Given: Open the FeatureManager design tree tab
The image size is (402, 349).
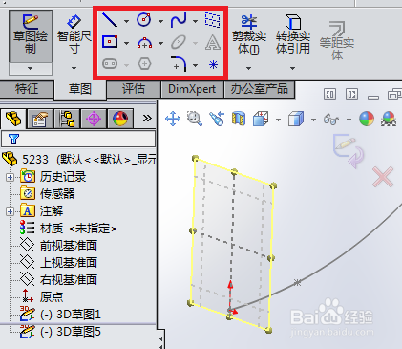Looking at the screenshot, I should [13, 119].
